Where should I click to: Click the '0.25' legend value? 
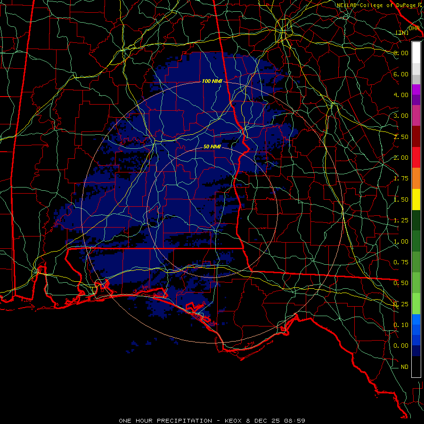point(401,304)
